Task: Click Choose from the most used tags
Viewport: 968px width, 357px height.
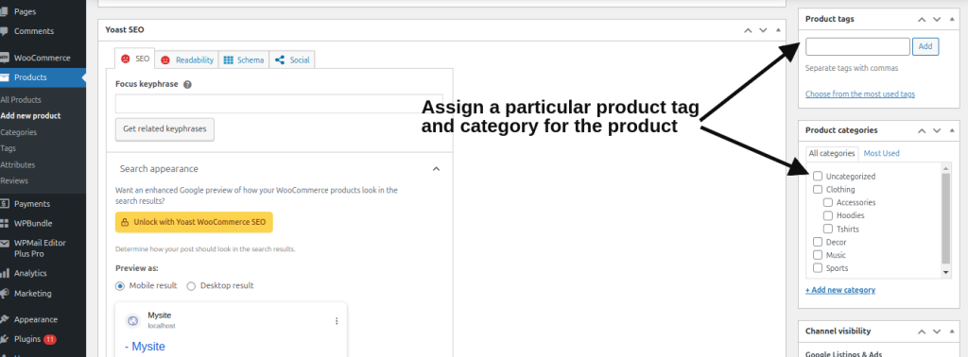Action: point(860,94)
